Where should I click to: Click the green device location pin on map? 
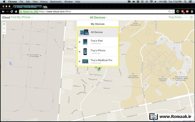pos(99,68)
